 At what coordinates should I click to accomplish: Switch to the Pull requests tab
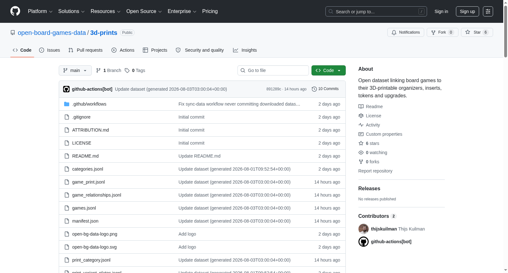pyautogui.click(x=85, y=50)
